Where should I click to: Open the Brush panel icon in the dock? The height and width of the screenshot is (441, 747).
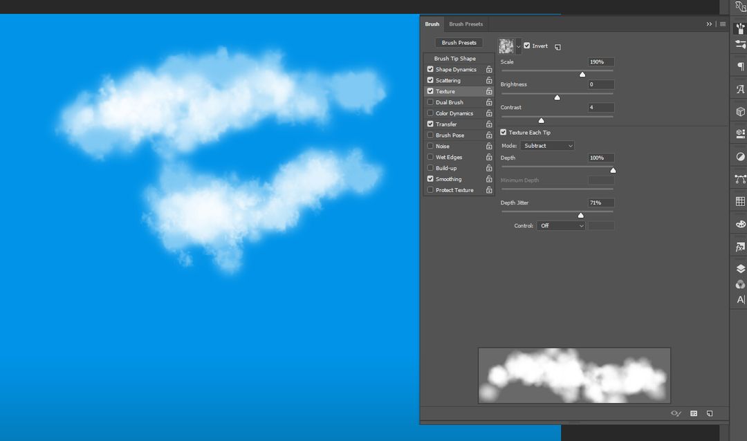740,28
